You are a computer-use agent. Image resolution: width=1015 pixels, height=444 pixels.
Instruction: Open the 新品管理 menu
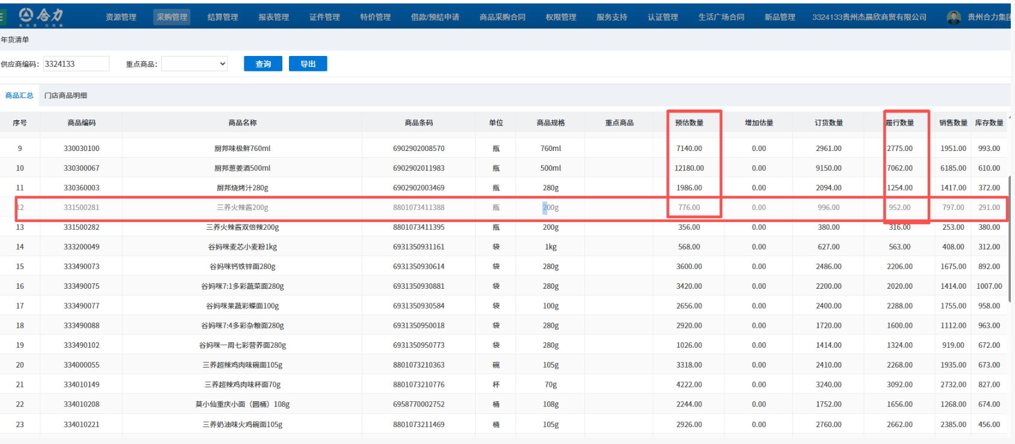(780, 17)
